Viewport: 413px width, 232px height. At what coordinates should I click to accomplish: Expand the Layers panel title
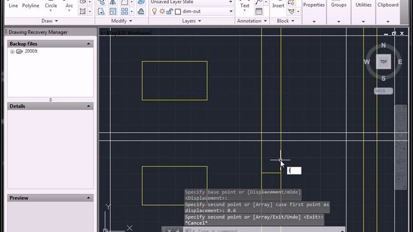click(192, 21)
